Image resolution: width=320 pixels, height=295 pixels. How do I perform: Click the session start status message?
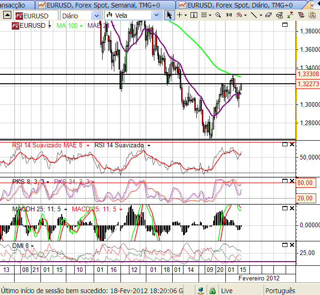[x=92, y=290]
